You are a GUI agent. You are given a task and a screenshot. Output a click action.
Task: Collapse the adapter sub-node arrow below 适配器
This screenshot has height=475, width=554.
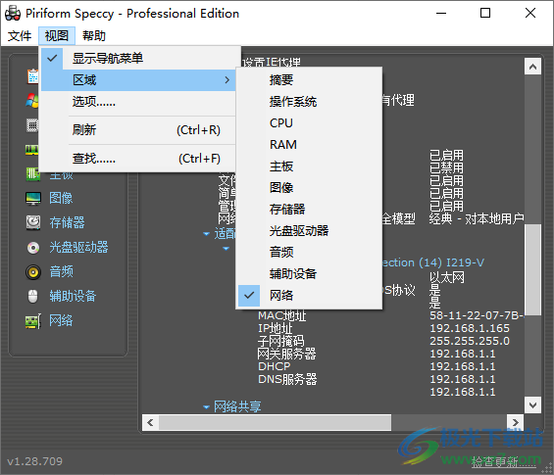point(227,249)
